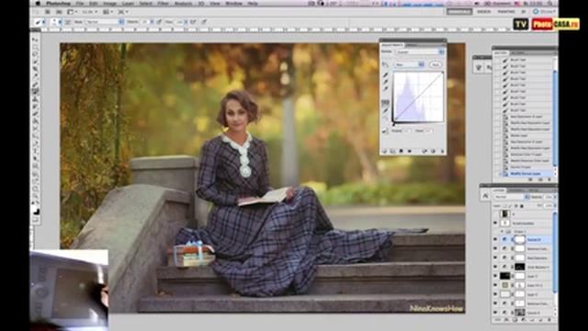Delete this adjustment layer from Adjustments panel

click(442, 151)
